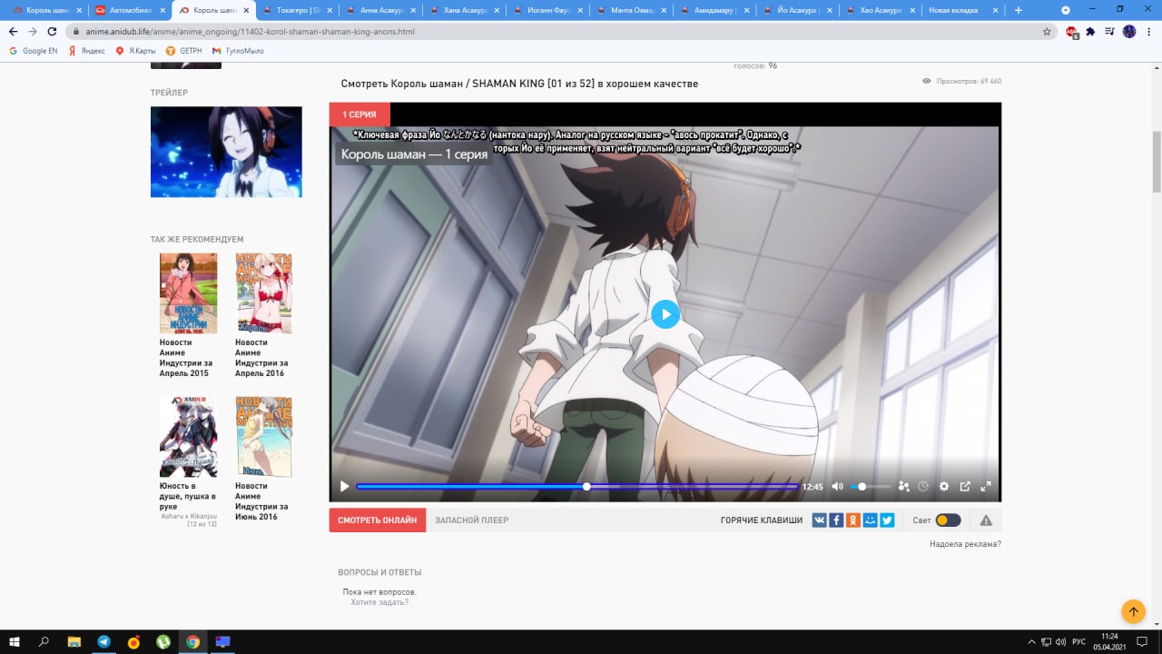Open Юность в душе, пушка в руке

[188, 496]
